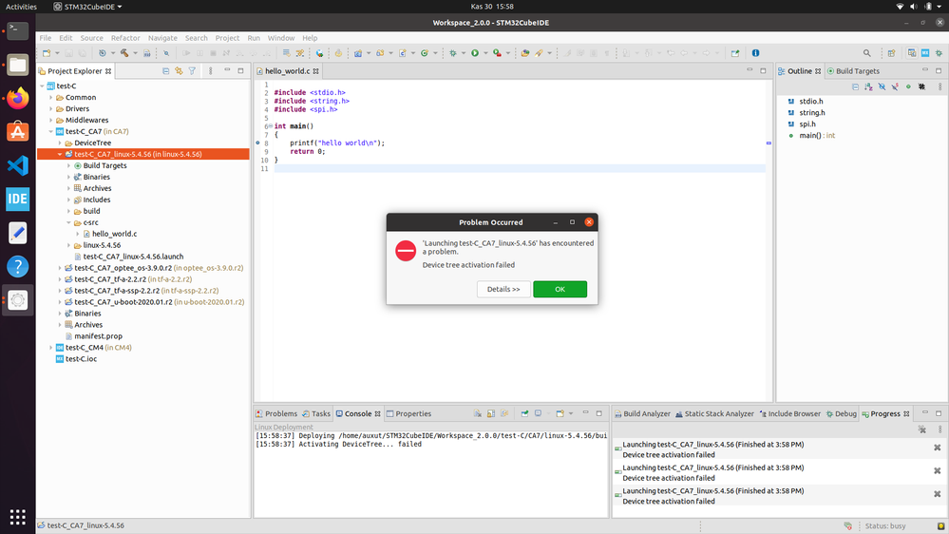949x534 pixels.
Task: Toggle Hide Static Members in Outline toolbar
Action: [x=895, y=87]
